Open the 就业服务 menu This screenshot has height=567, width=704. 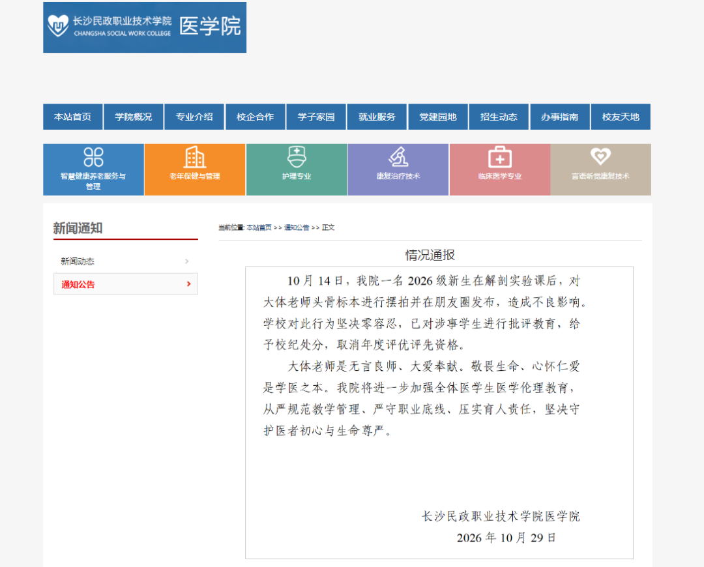(377, 117)
